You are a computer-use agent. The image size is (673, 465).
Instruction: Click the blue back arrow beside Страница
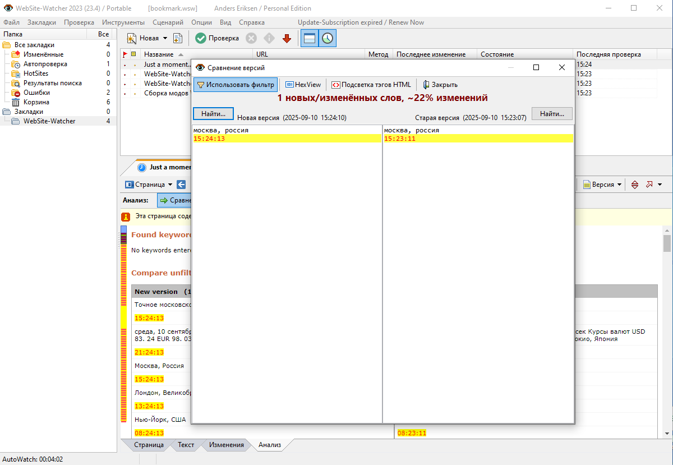click(x=181, y=185)
